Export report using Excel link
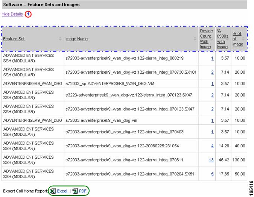This screenshot has width=254, height=197. pos(62,191)
